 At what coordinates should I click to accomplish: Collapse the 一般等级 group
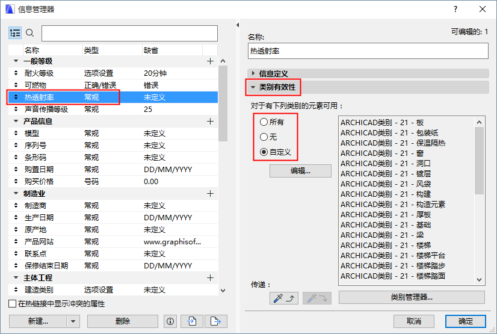16,61
